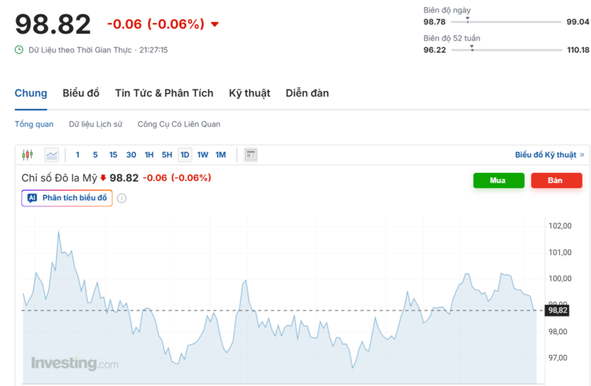
Task: Open the Kỹ thuật tab
Action: coord(249,93)
